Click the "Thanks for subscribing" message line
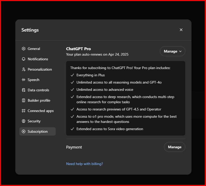The image size is (206, 186). pyautogui.click(x=120, y=68)
